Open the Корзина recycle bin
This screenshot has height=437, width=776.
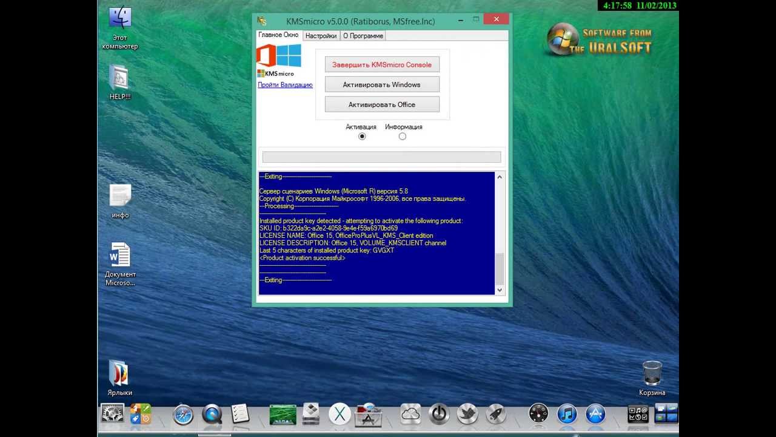pos(652,378)
